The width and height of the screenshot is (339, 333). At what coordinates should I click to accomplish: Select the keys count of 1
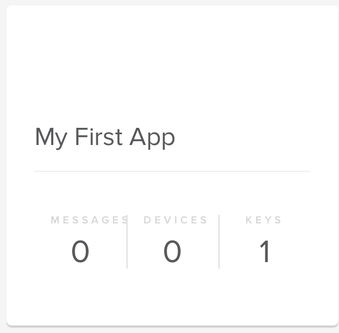[264, 252]
